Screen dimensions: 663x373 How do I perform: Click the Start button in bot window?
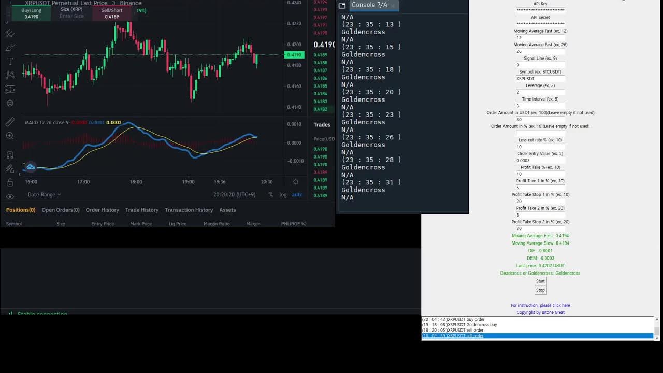click(x=540, y=281)
